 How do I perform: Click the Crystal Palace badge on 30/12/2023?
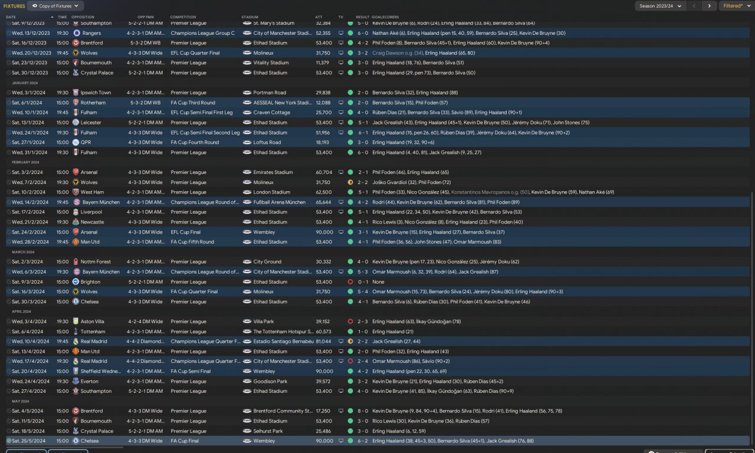point(76,73)
